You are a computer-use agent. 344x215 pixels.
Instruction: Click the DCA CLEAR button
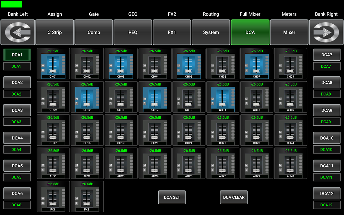coord(234,197)
